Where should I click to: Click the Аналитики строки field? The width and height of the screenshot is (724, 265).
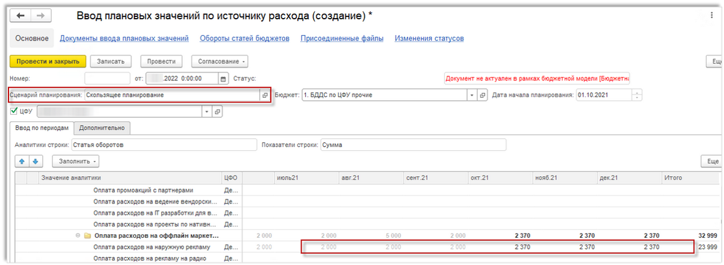coord(164,145)
